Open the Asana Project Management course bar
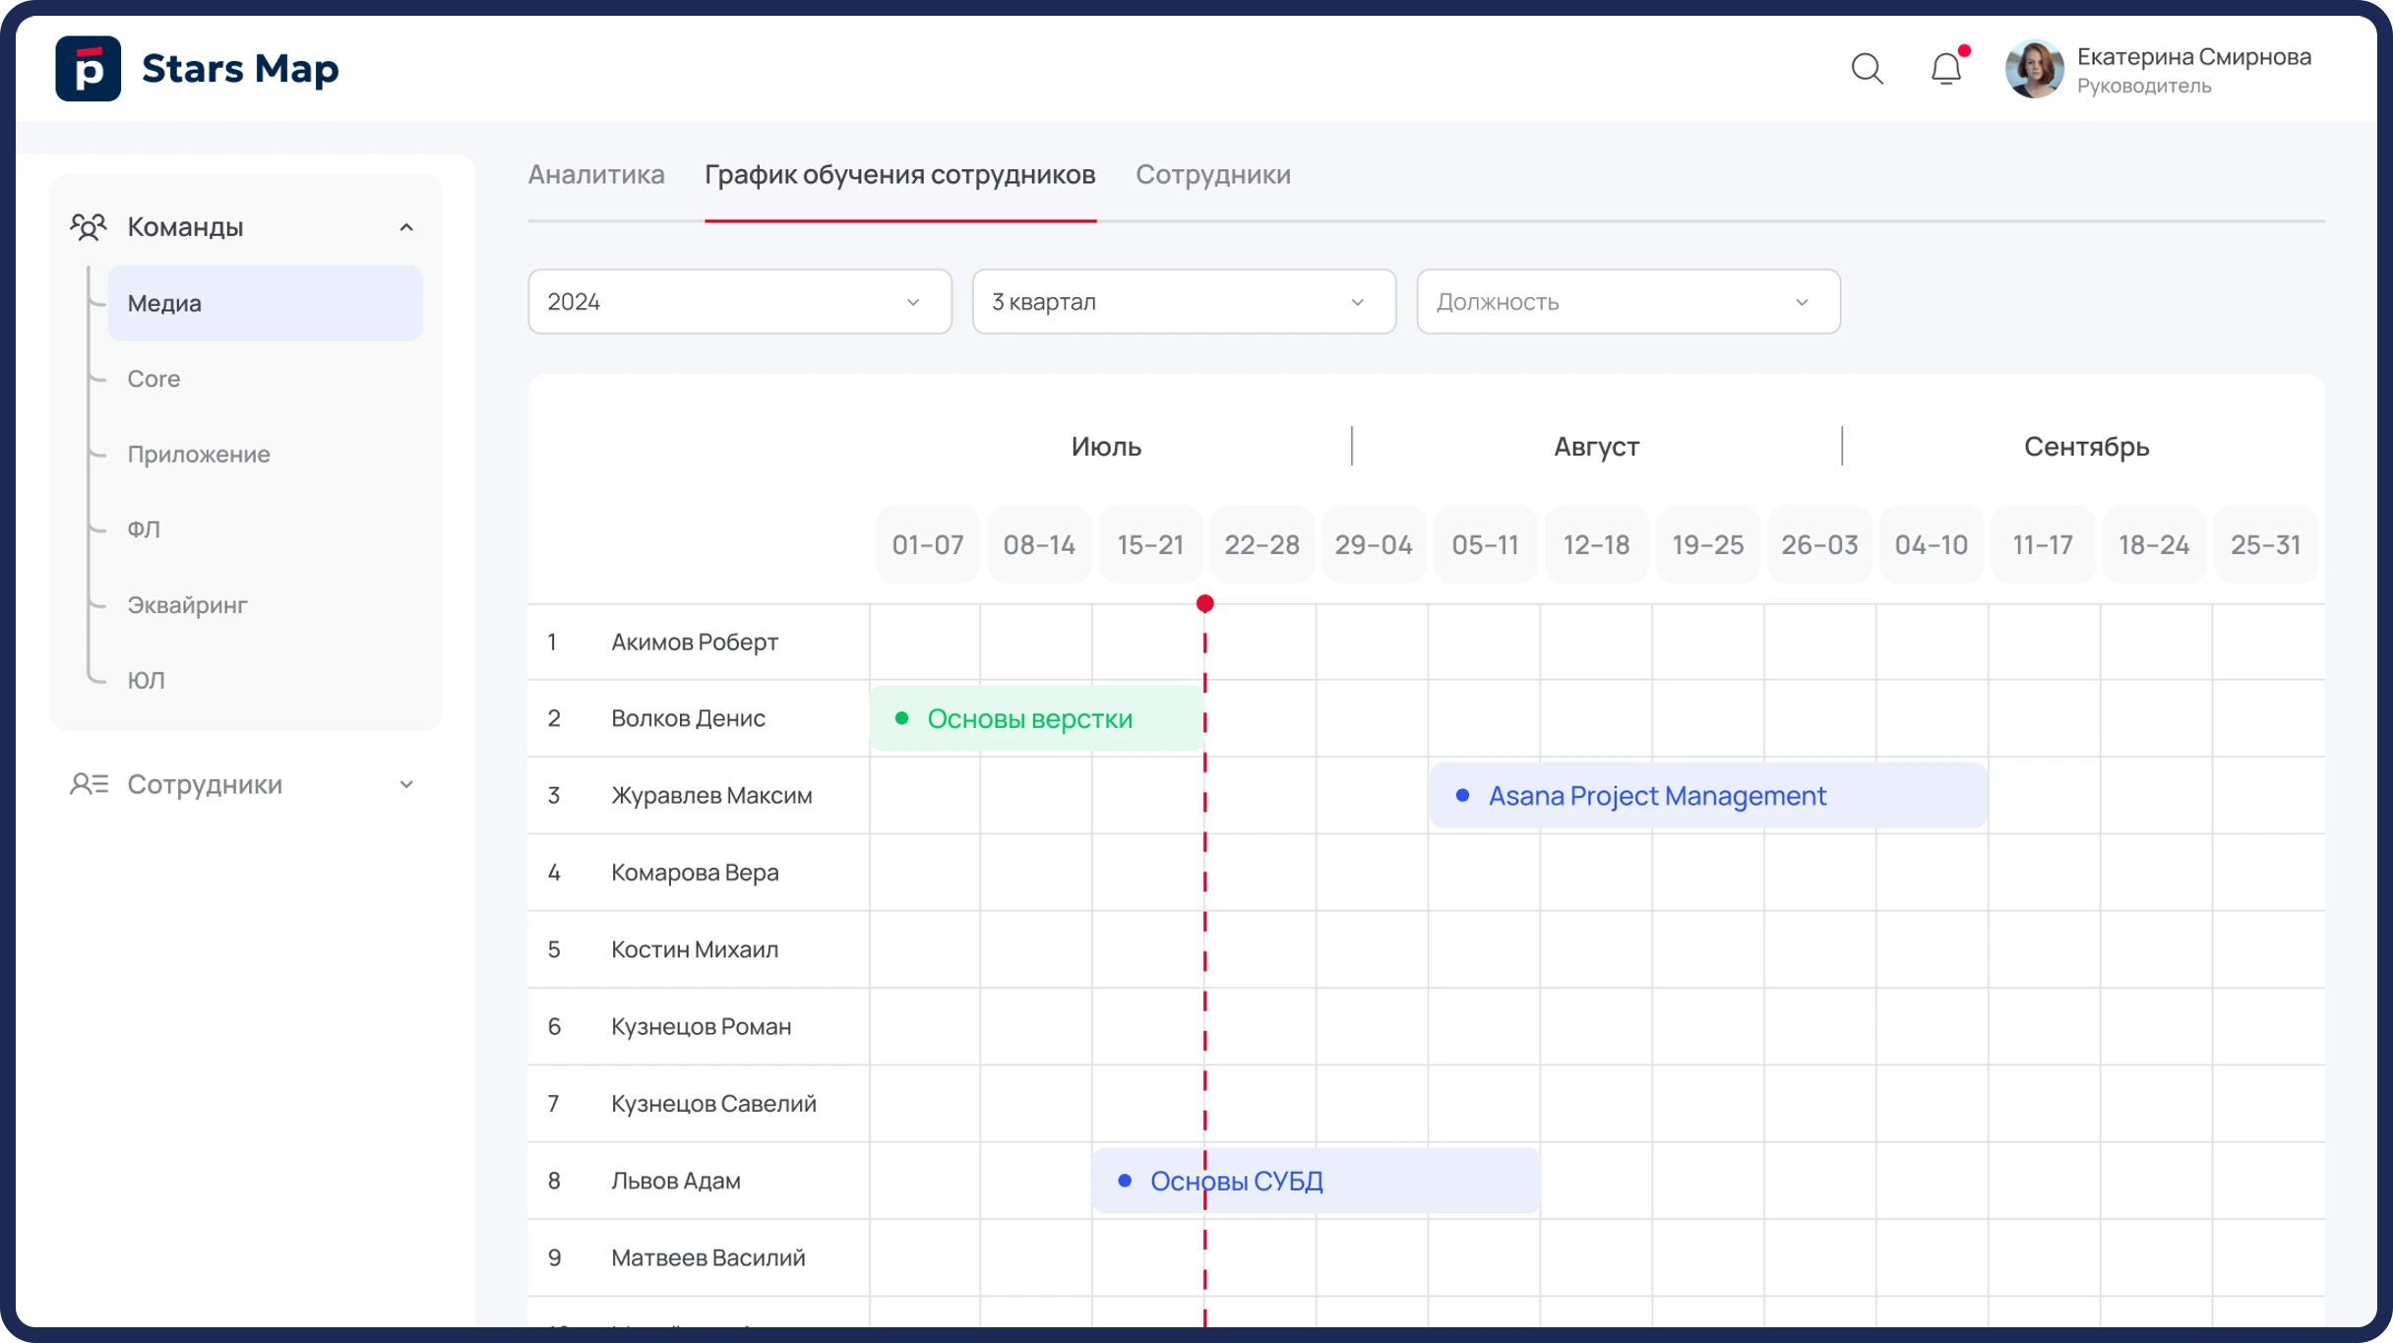The height and width of the screenshot is (1343, 2393). click(x=1708, y=796)
